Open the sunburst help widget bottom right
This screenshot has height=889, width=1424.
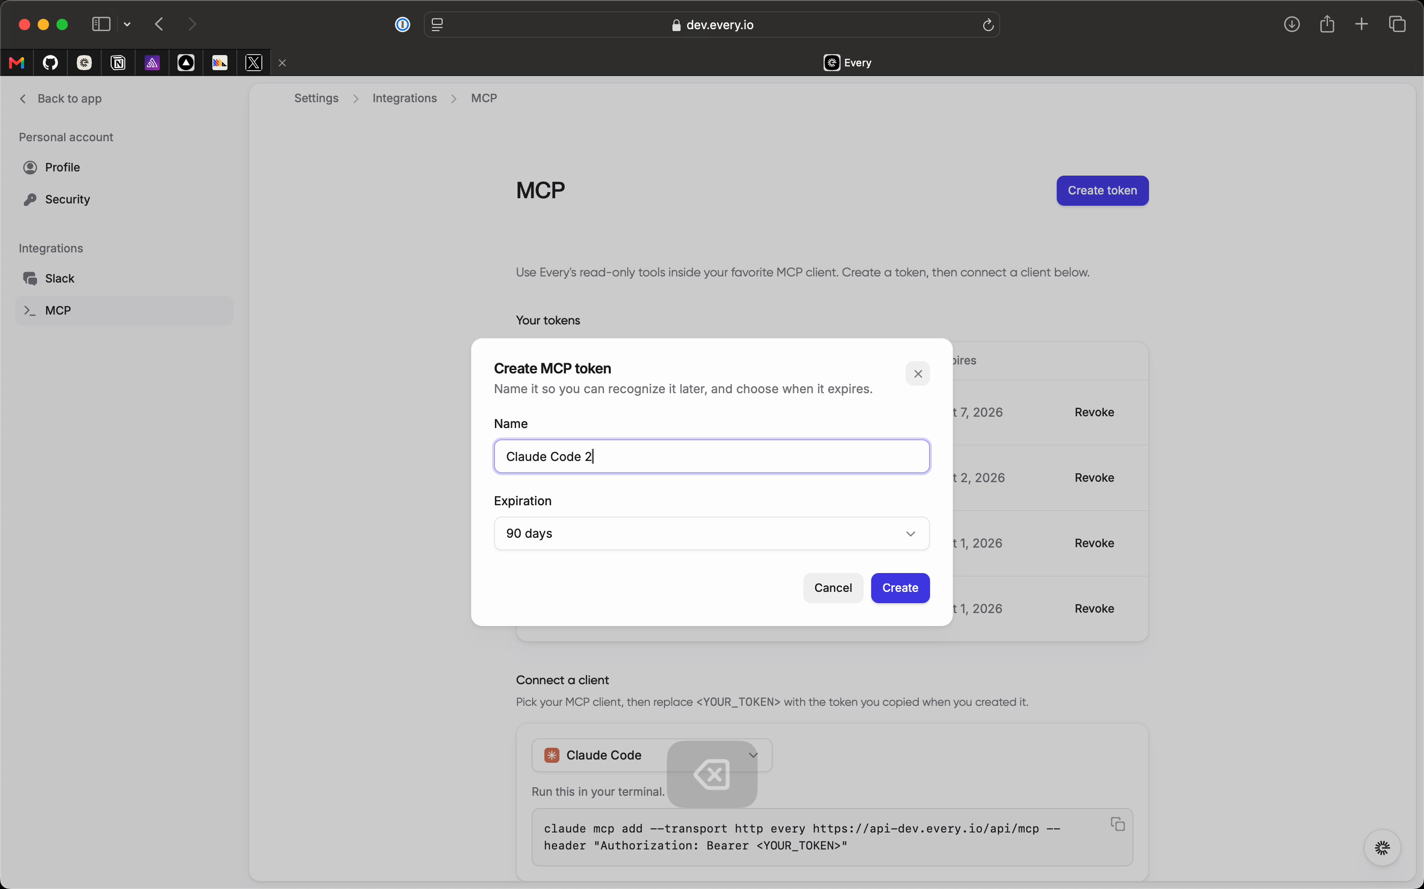[x=1382, y=848]
